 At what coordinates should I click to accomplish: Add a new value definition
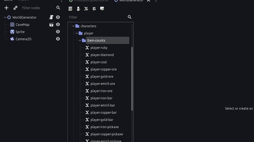(86, 9)
